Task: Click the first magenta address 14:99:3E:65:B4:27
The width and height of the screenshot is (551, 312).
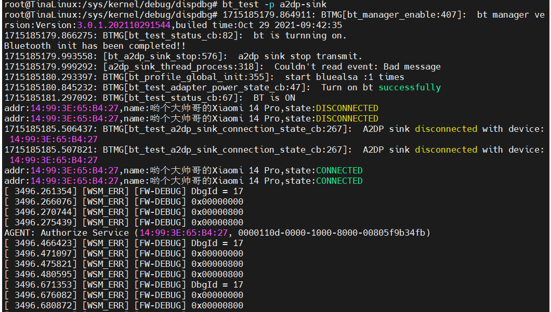Action: coord(74,108)
